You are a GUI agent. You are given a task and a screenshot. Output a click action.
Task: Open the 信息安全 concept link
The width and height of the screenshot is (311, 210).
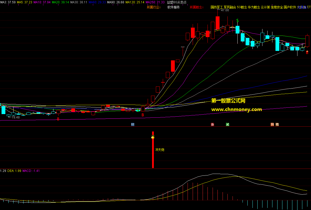click(x=277, y=7)
